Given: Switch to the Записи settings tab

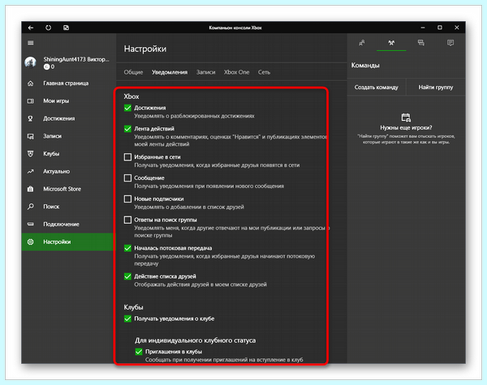Looking at the screenshot, I should point(205,72).
